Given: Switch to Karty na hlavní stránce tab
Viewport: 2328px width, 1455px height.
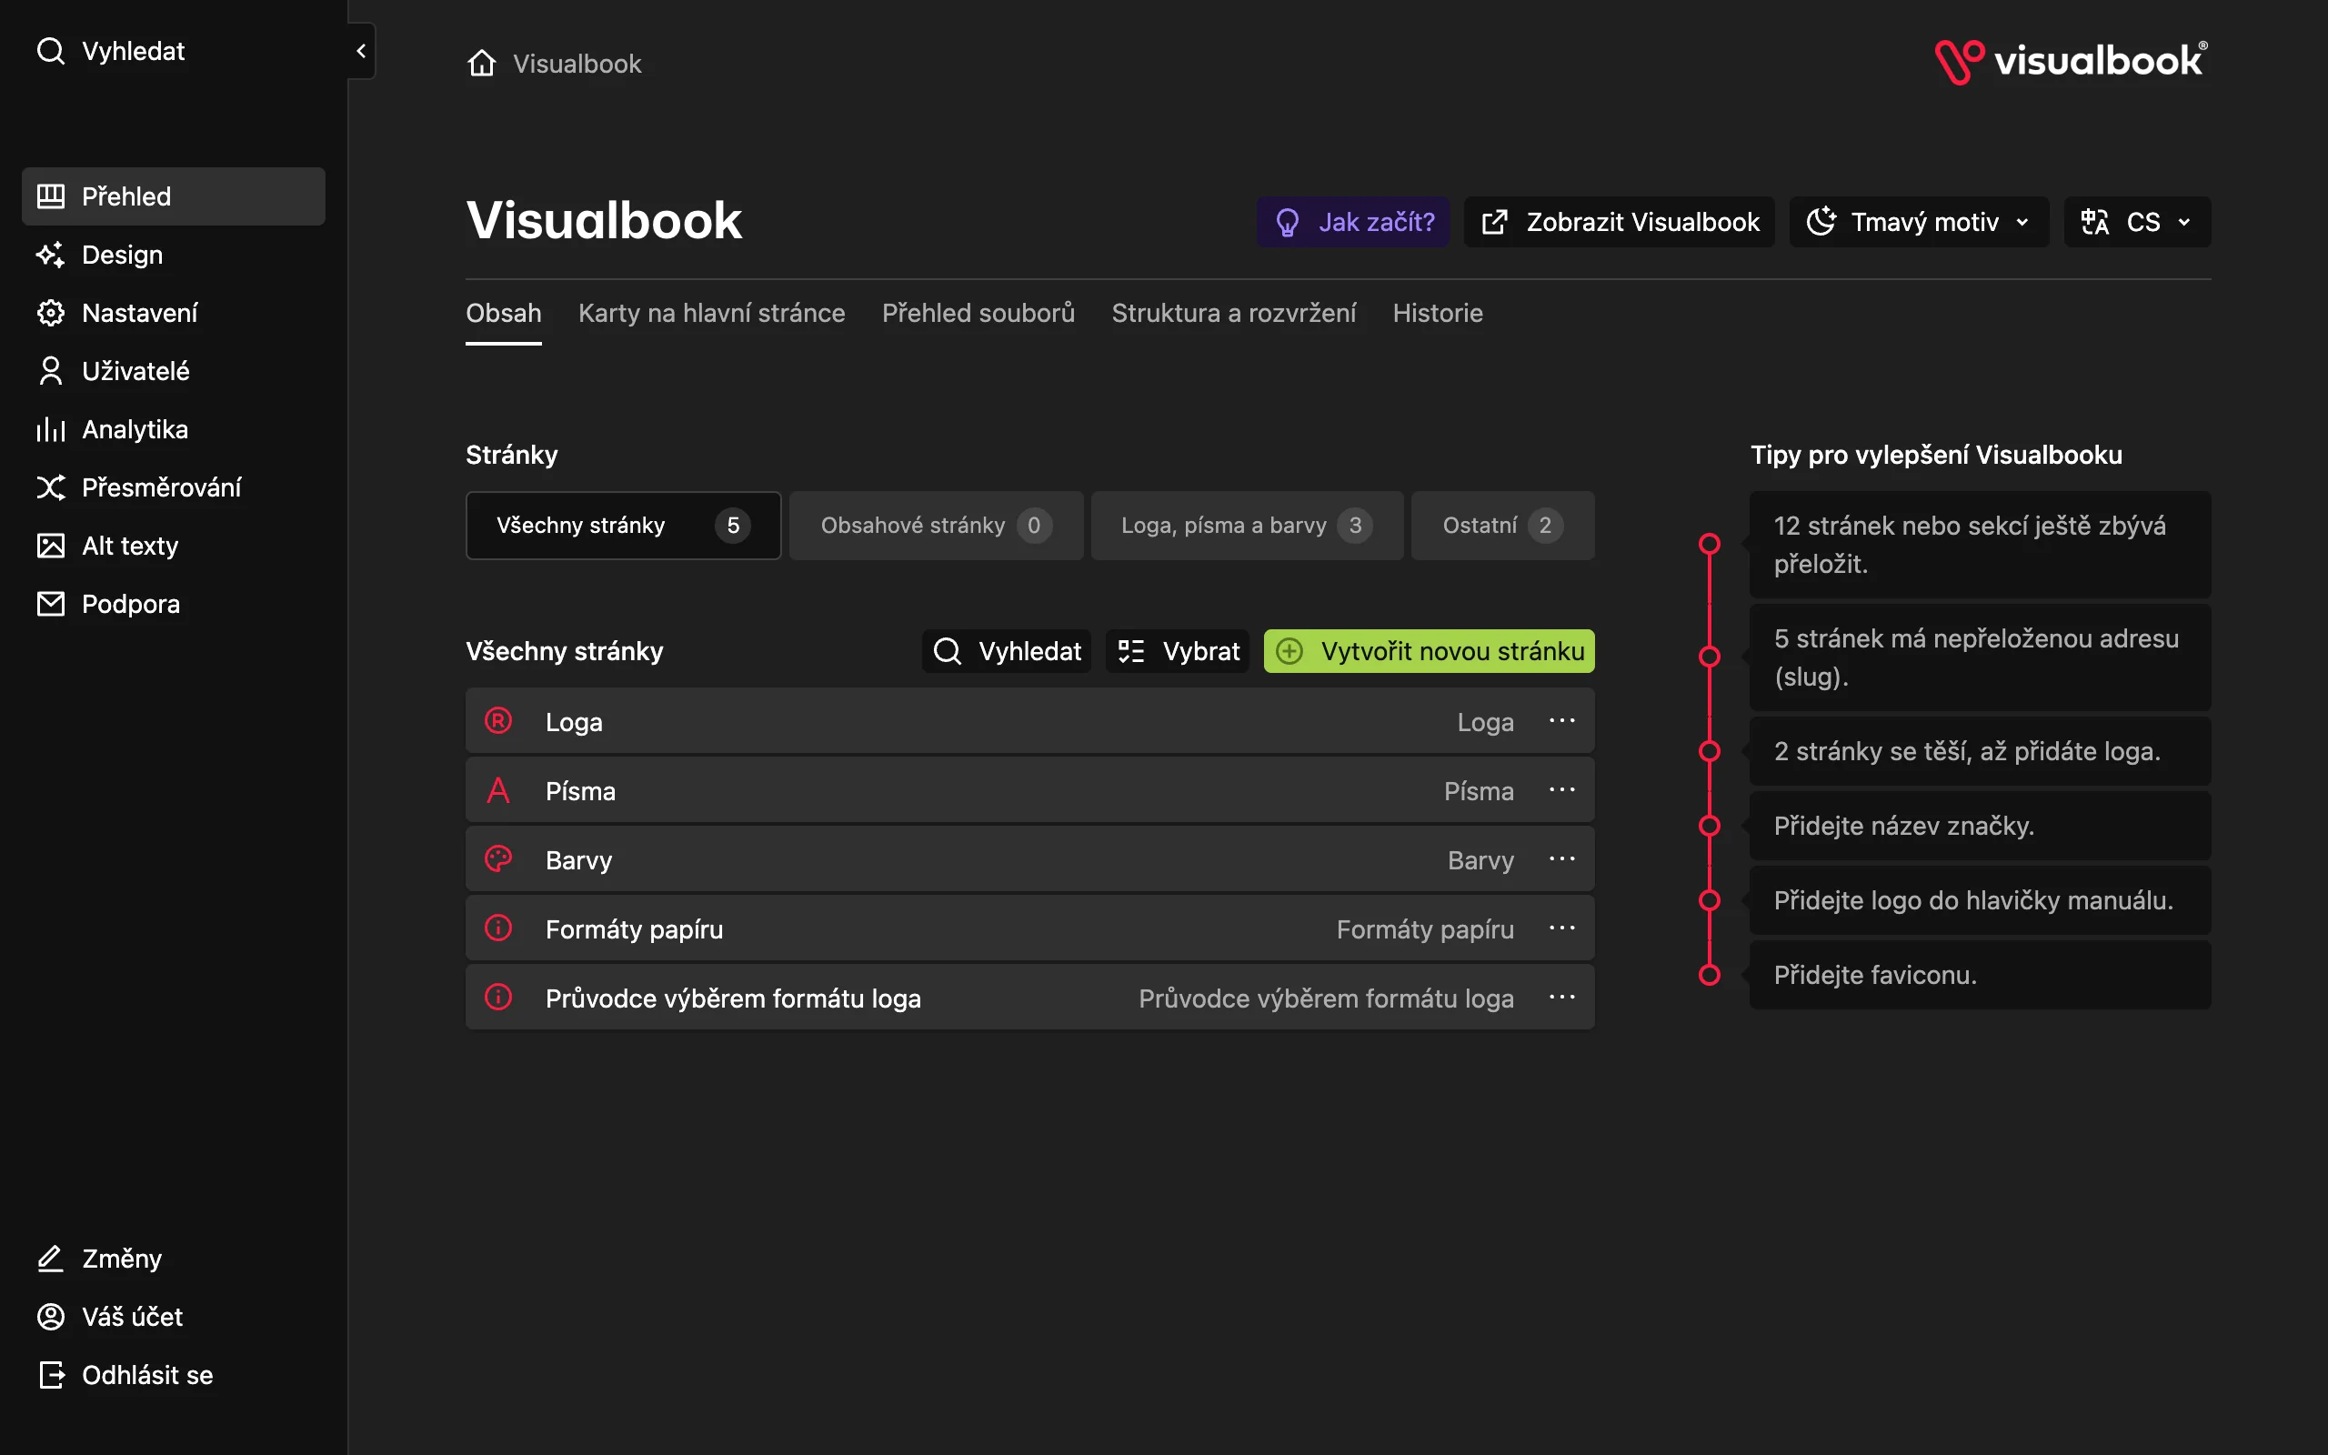Looking at the screenshot, I should coord(711,313).
